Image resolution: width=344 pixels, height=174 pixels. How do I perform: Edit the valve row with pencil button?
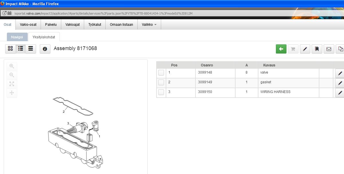340,73
